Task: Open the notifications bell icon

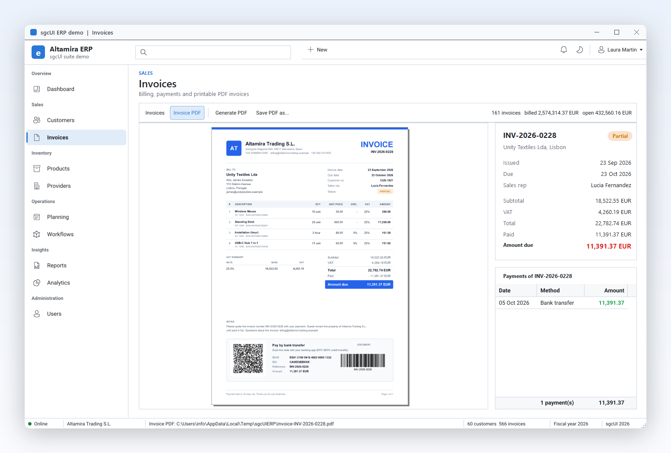Action: [564, 50]
